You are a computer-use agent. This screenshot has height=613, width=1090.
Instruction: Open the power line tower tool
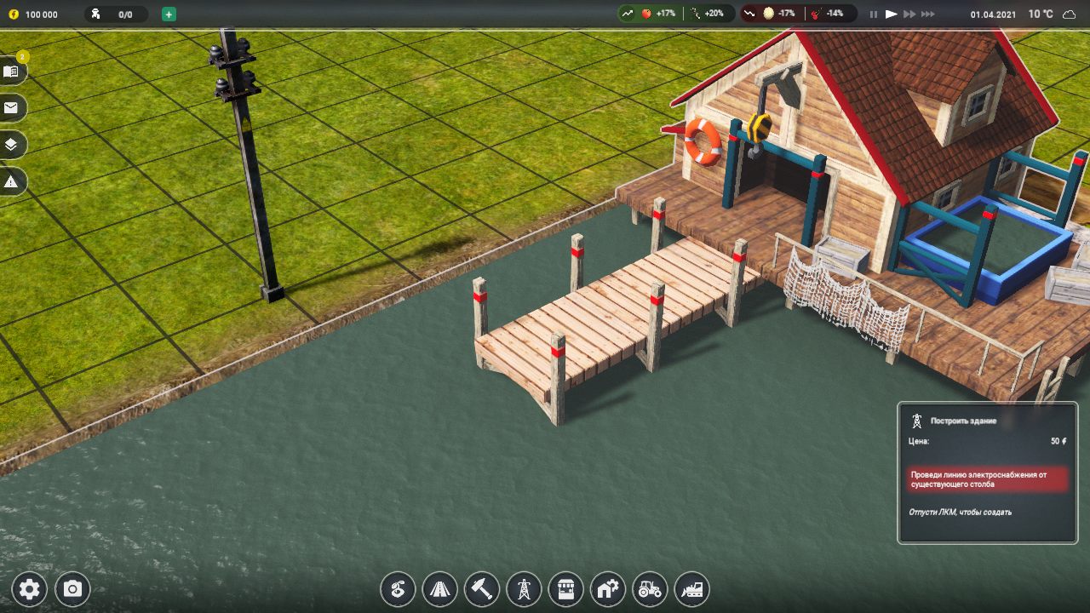tap(524, 588)
